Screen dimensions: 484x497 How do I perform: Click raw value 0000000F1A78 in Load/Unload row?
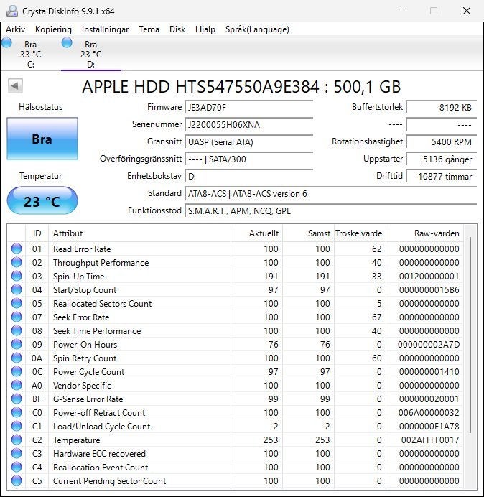tap(429, 427)
